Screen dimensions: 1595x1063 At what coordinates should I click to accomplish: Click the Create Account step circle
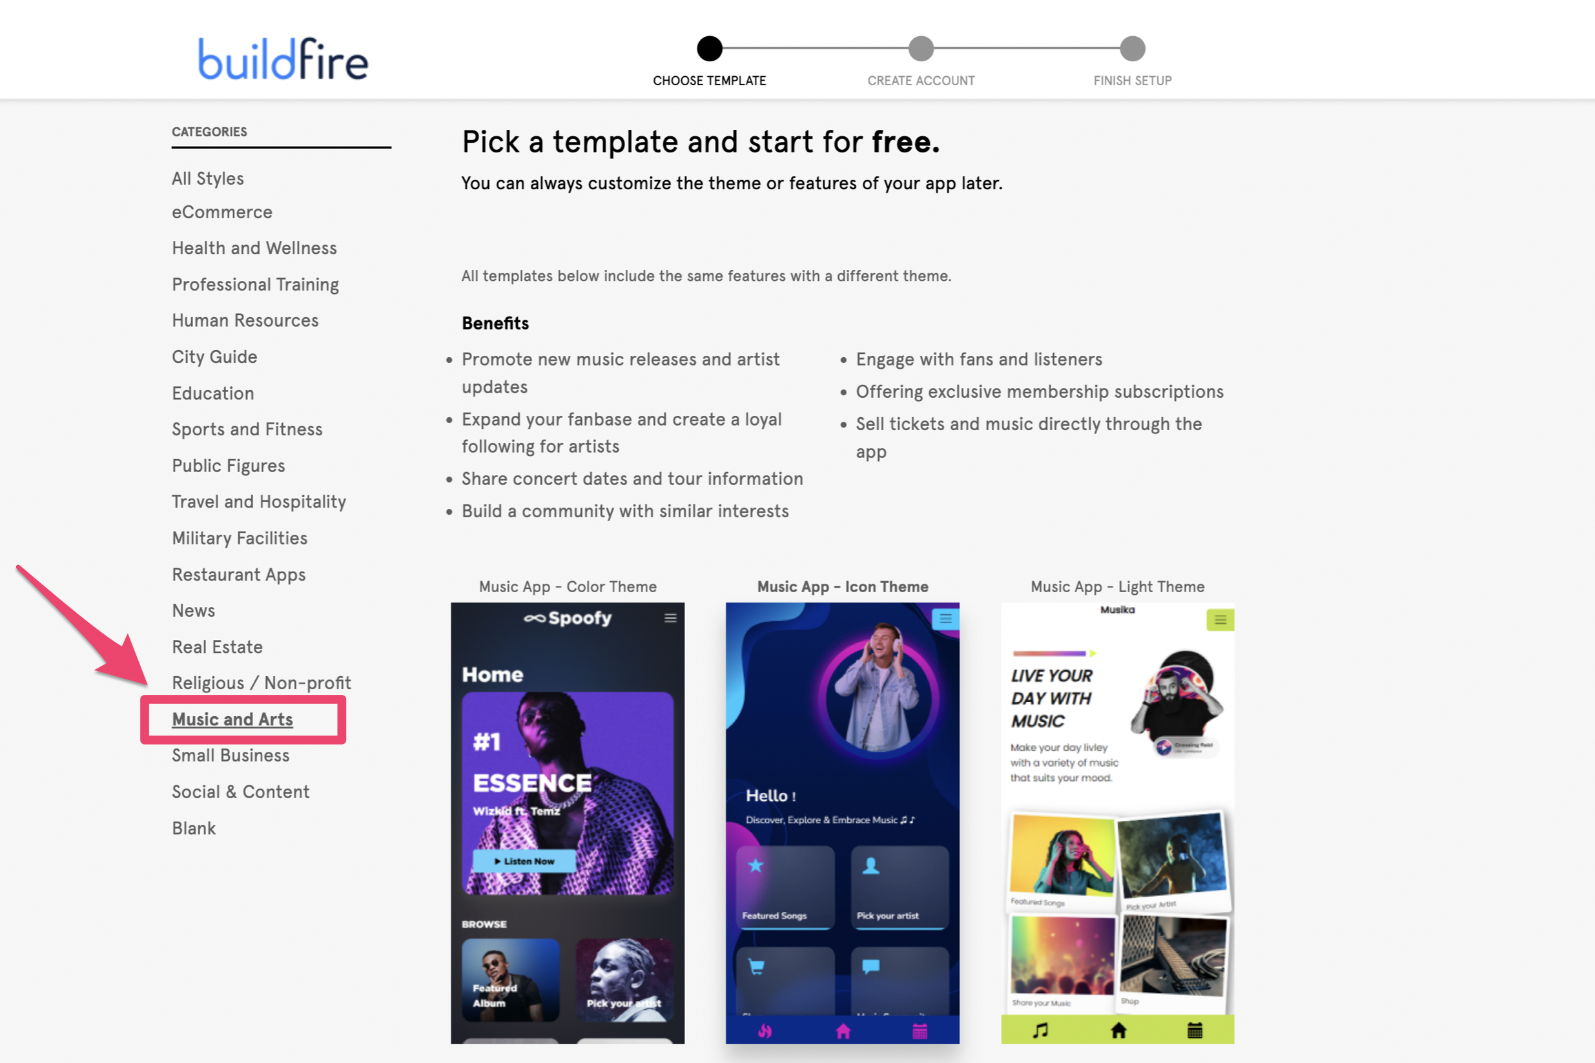pyautogui.click(x=921, y=48)
